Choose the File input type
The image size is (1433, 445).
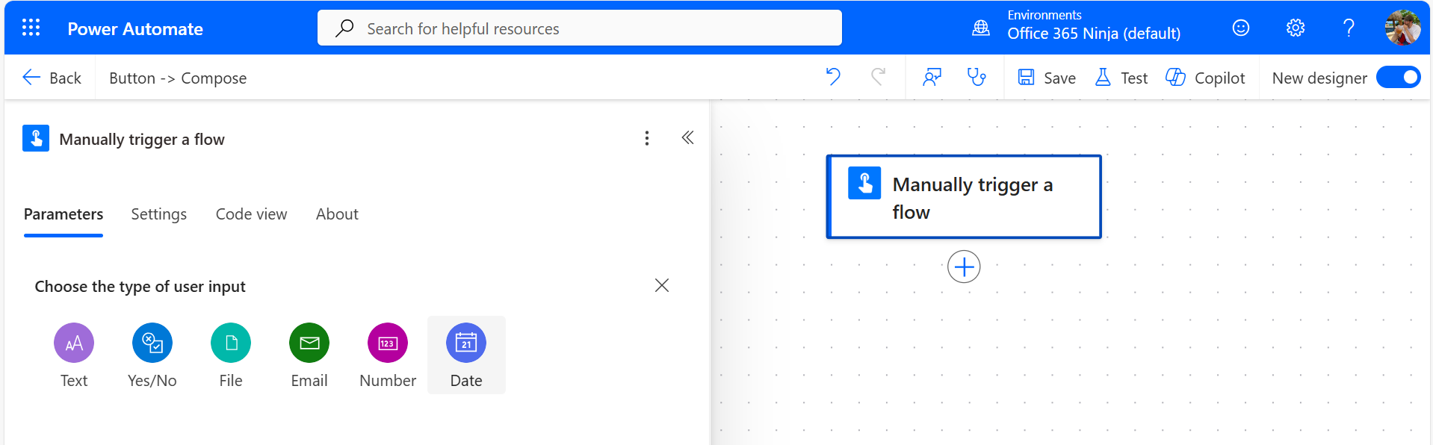pos(231,355)
